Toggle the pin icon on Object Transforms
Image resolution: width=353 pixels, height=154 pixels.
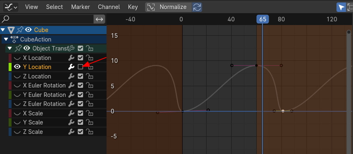point(18,48)
